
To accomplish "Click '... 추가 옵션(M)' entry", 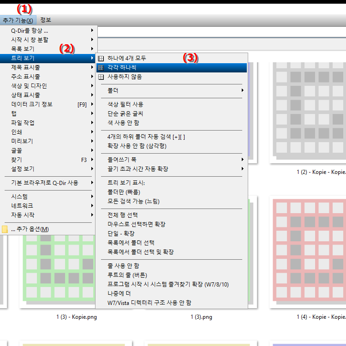I will click(48, 229).
